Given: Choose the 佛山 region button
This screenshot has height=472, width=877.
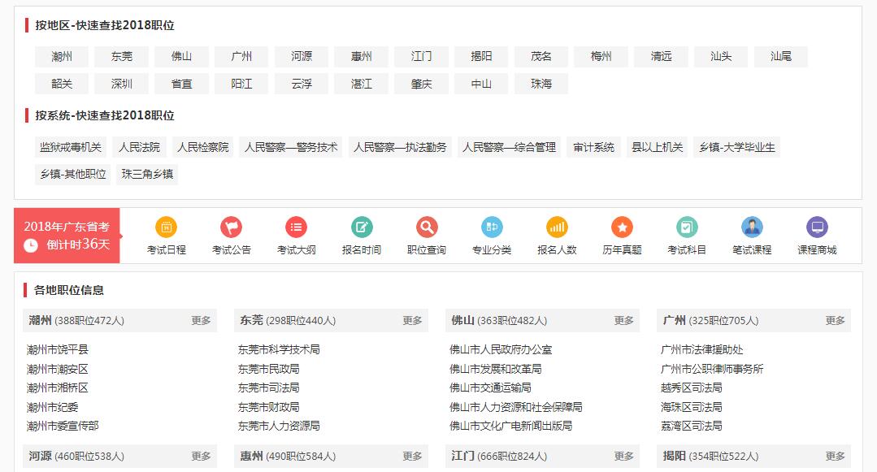Looking at the screenshot, I should 181,57.
